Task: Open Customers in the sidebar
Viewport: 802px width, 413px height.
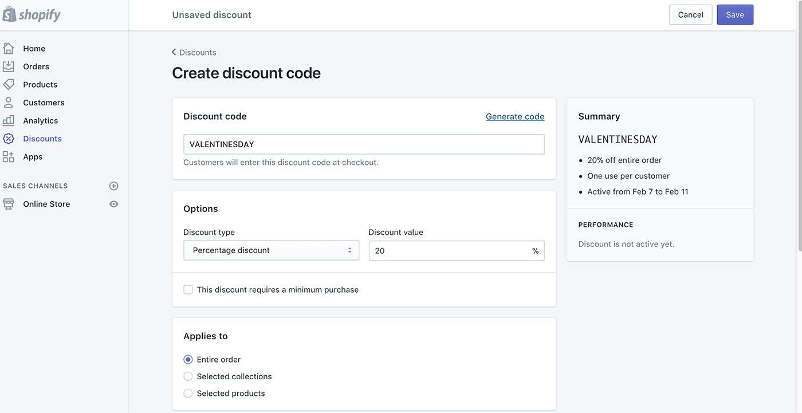Action: 44,103
